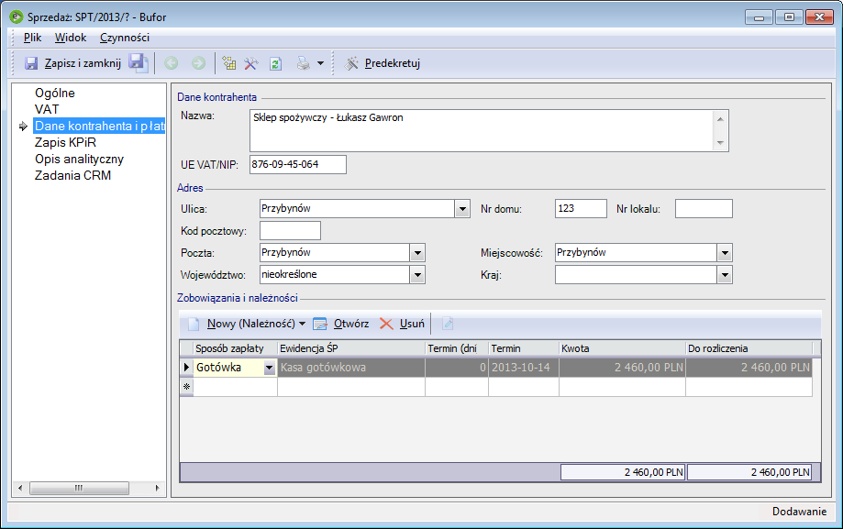Click the Dodawanie status bar text
Image resolution: width=843 pixels, height=529 pixels.
pos(799,512)
